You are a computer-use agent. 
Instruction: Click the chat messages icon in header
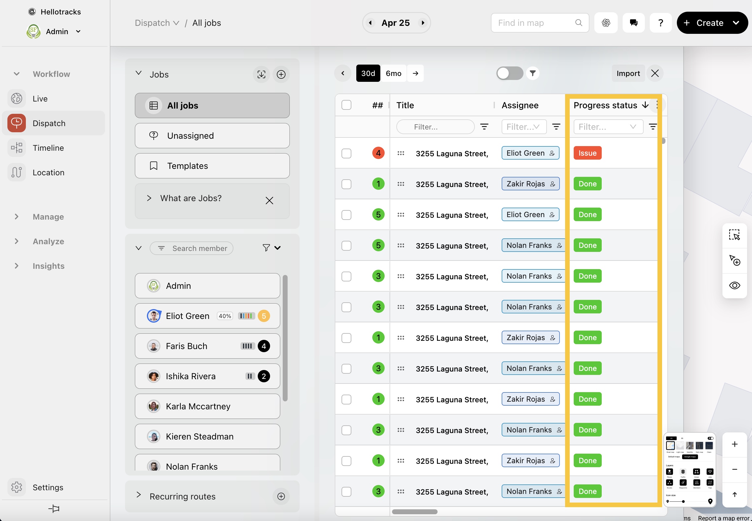coord(633,23)
